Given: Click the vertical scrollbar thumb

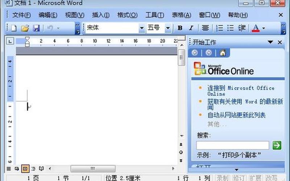Looking at the screenshot, I should coord(182,58).
